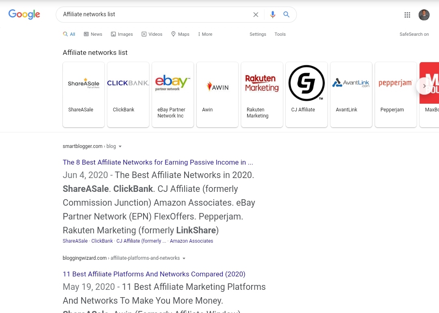Expand the More search options menu
The width and height of the screenshot is (439, 313).
click(x=205, y=34)
